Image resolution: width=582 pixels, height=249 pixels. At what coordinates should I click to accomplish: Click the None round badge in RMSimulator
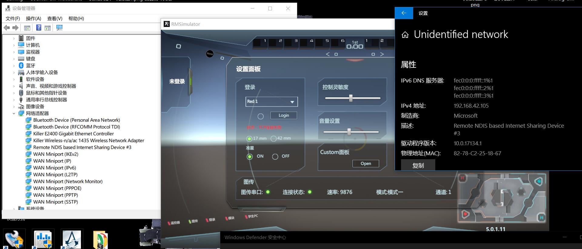coord(209,54)
